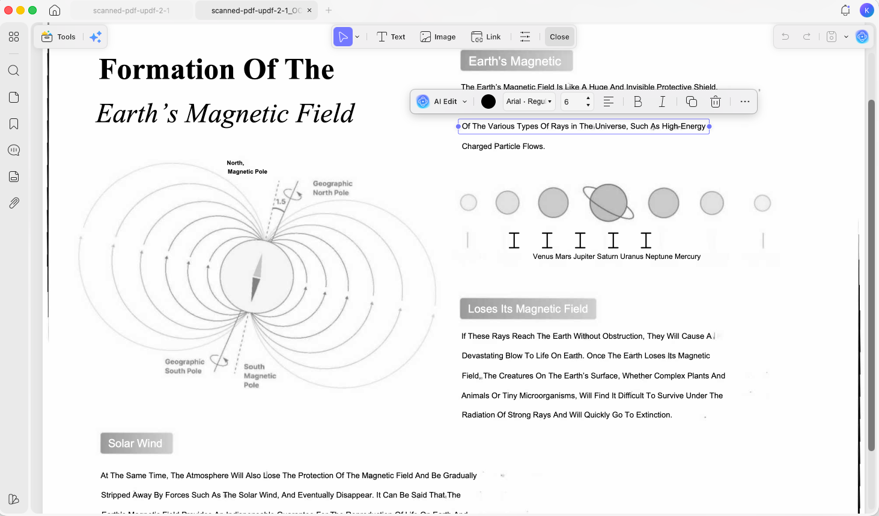Click the planet names line starting with Venus
The width and height of the screenshot is (879, 516).
pyautogui.click(x=616, y=256)
